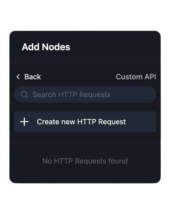The height and width of the screenshot is (214, 170).
Task: Focus the Search HTTP Requests field
Action: click(89, 94)
